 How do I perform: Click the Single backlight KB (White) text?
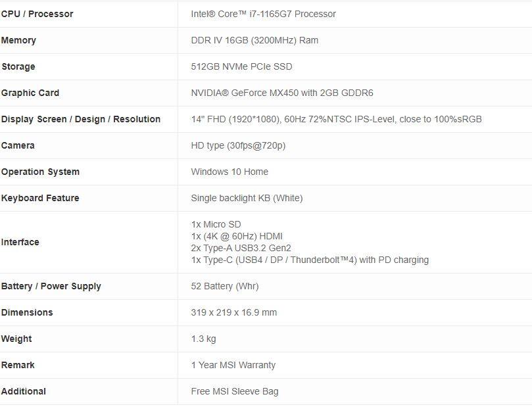click(247, 198)
